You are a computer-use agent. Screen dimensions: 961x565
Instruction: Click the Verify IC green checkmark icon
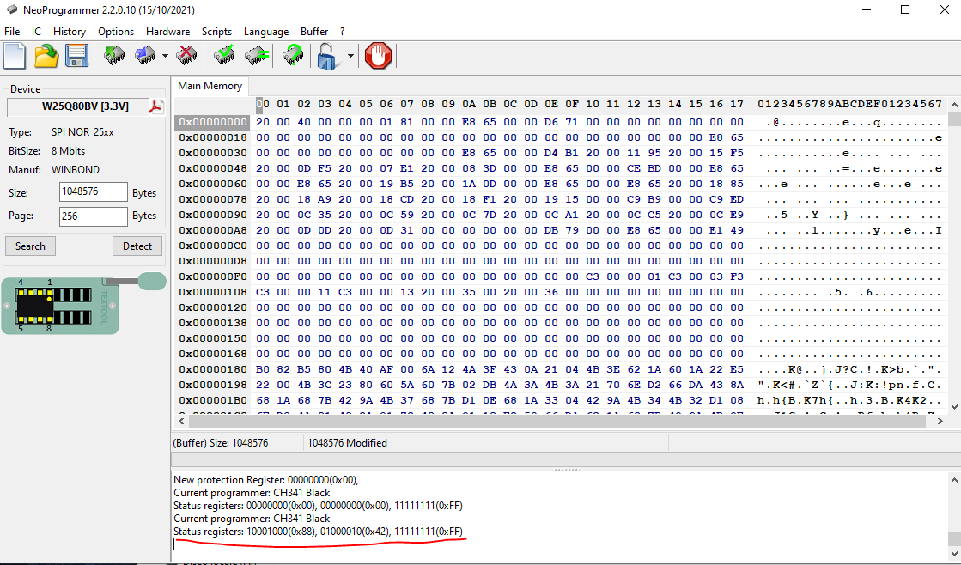[225, 57]
